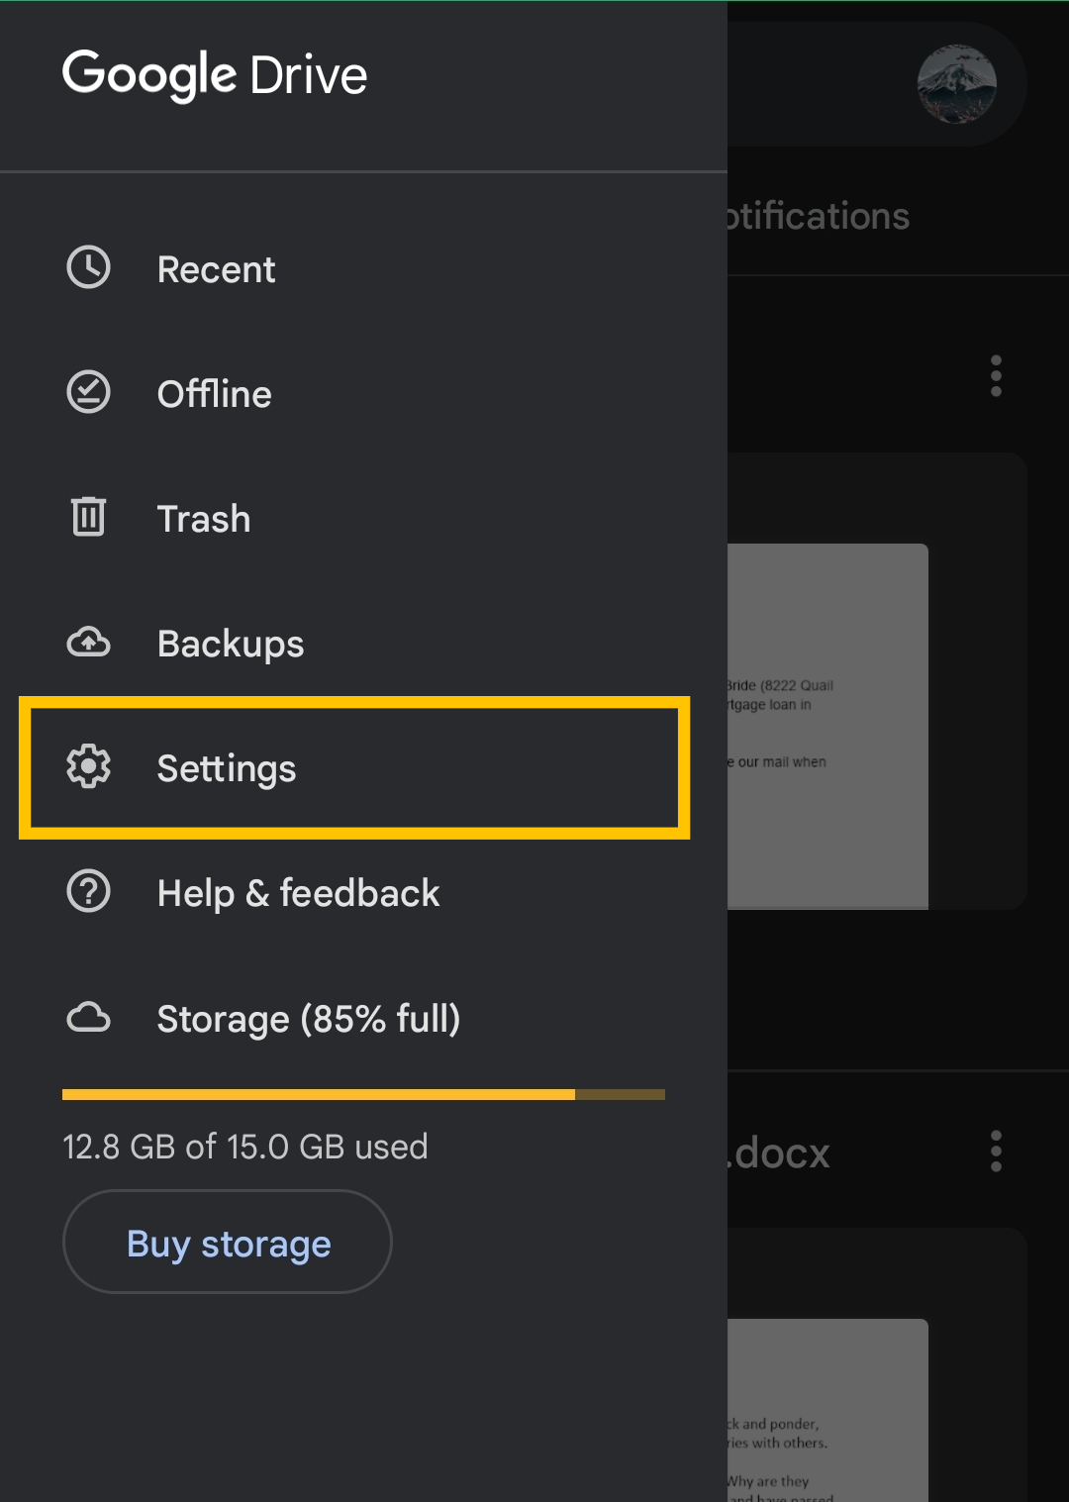
Task: Open Storage (85% full) details
Action: pyautogui.click(x=308, y=1019)
